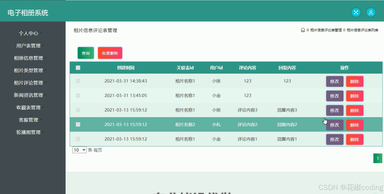Open the 10 per page dropdown
Image resolution: width=384 pixels, height=194 pixels.
pos(79,150)
